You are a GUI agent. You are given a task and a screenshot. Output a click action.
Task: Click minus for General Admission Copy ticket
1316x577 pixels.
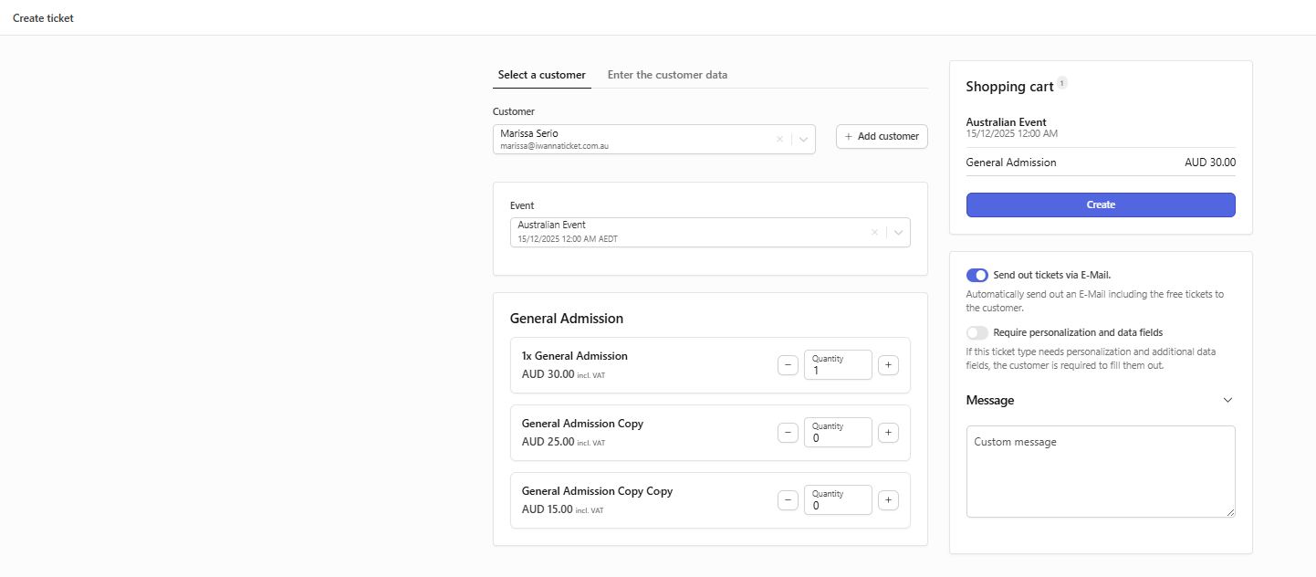coord(788,433)
